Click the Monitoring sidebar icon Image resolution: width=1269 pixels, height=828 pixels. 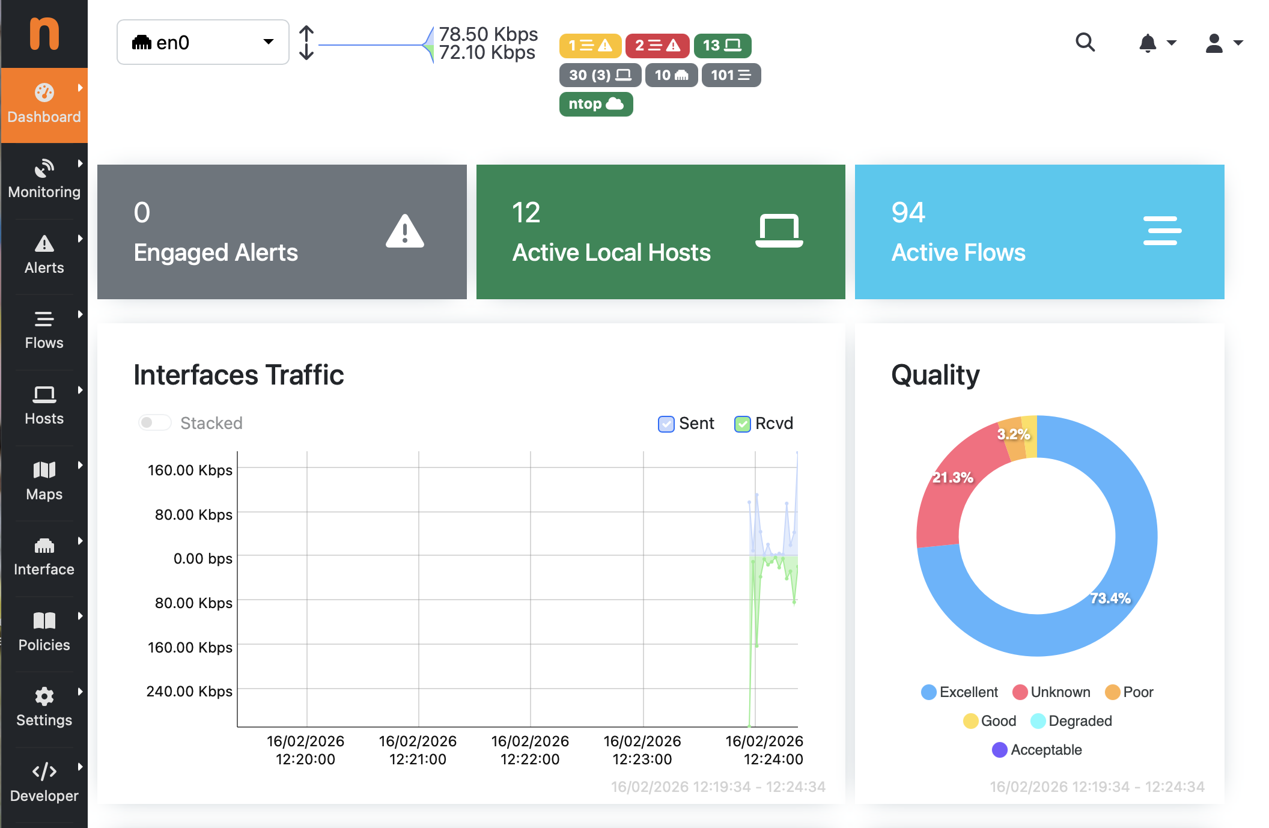(44, 169)
